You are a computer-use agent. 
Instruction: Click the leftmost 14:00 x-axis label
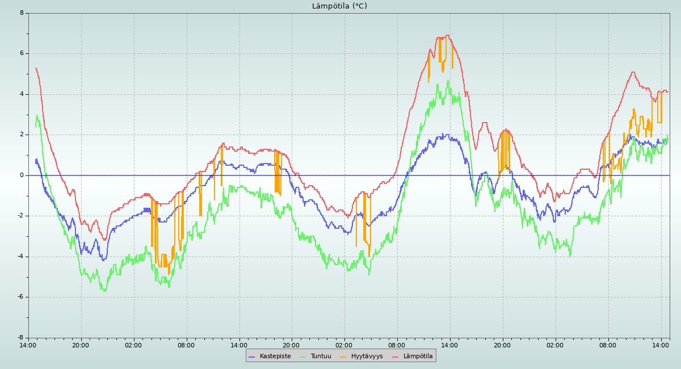(x=28, y=345)
